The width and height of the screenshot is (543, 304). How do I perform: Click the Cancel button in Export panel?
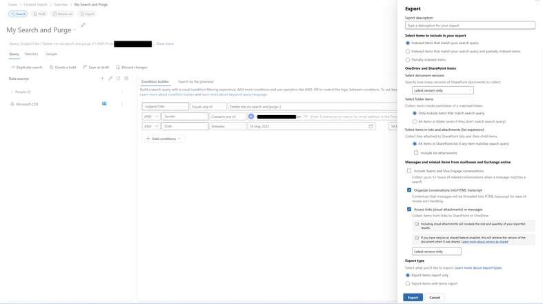(435, 297)
